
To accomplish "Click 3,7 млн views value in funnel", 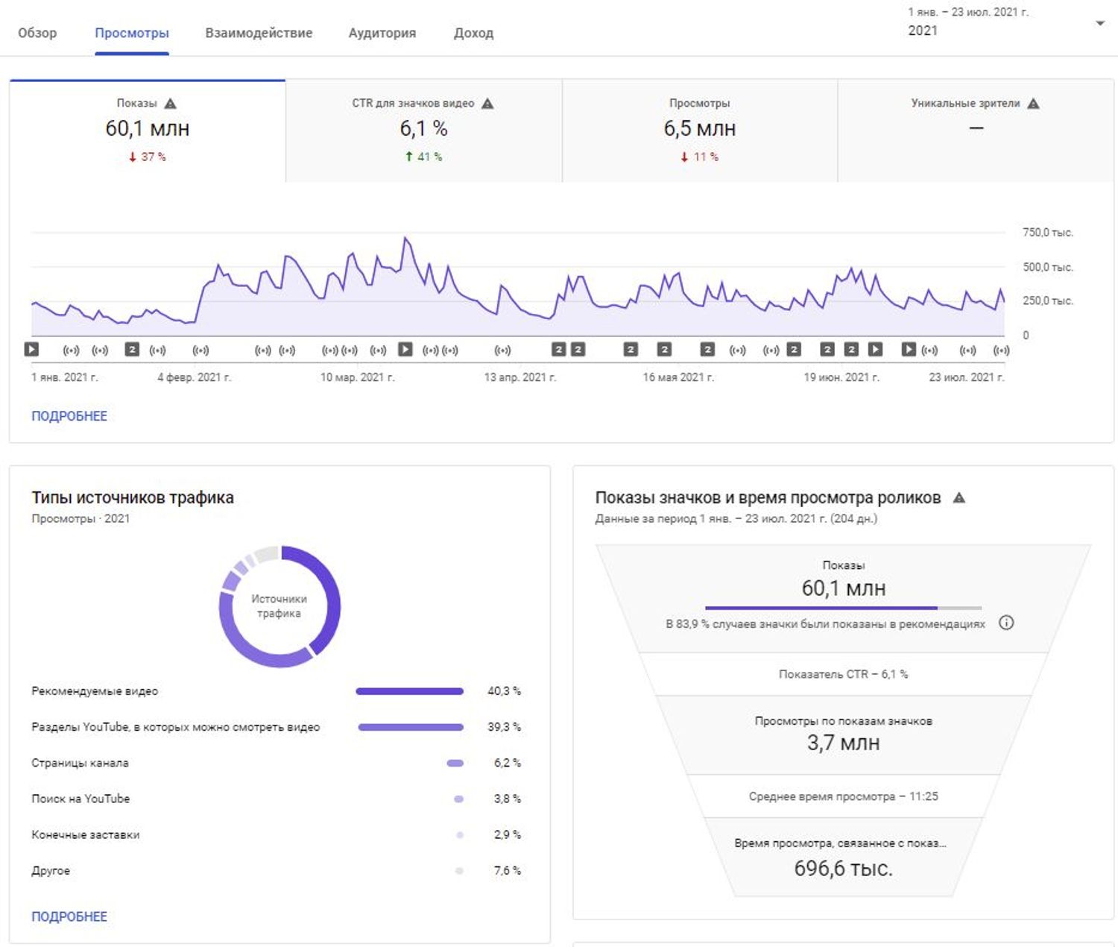I will point(844,743).
